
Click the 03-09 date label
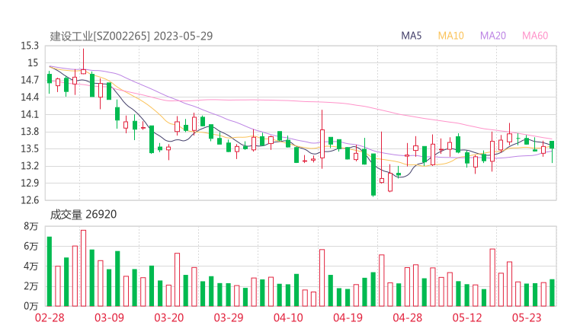point(109,317)
